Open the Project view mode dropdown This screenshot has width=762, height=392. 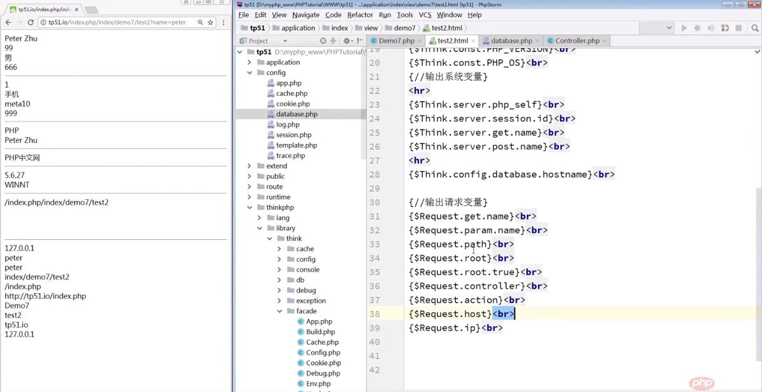pyautogui.click(x=284, y=41)
